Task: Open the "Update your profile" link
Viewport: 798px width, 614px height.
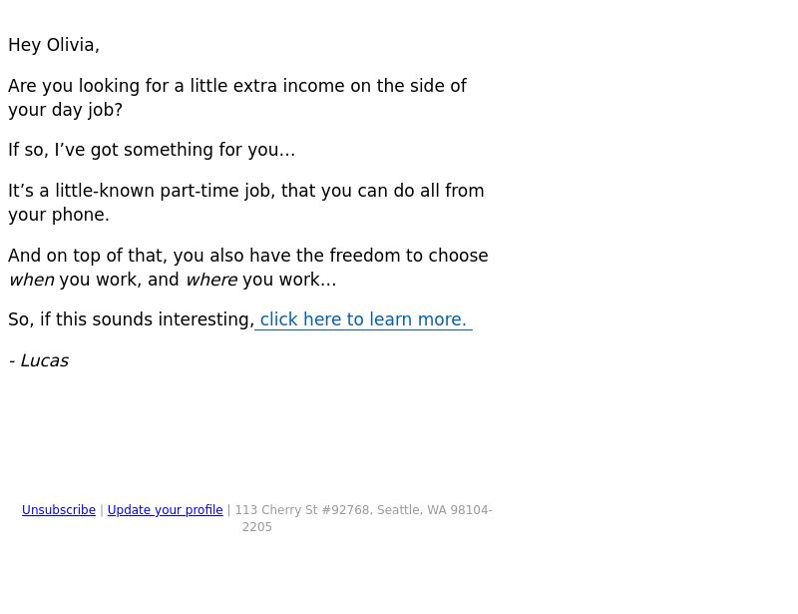Action: (165, 510)
